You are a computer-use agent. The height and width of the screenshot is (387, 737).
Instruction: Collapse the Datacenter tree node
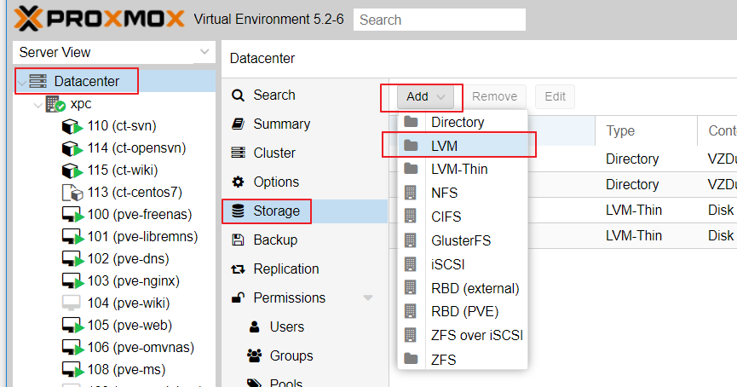(21, 83)
